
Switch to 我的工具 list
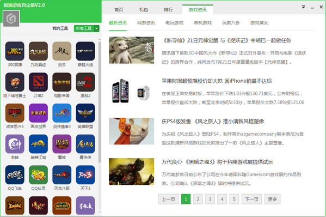60,28
